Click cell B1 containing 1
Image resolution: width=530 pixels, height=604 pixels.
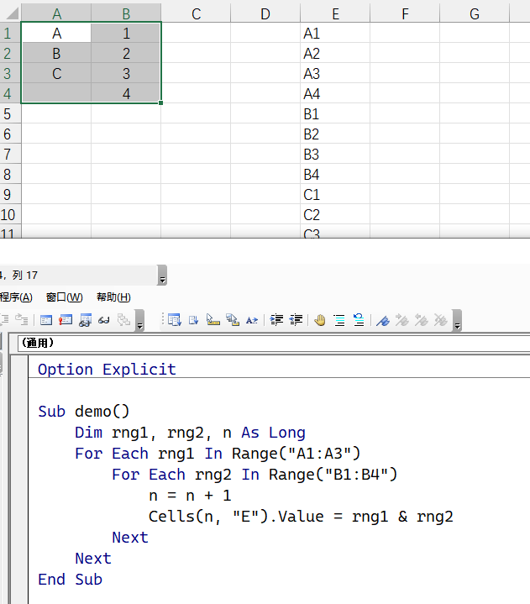(x=126, y=34)
